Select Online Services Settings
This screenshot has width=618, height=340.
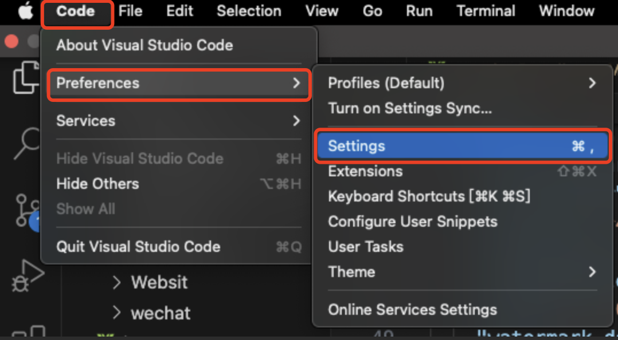(x=462, y=310)
